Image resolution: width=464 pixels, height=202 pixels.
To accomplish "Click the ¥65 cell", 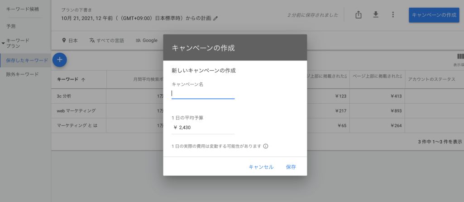I will pos(342,126).
